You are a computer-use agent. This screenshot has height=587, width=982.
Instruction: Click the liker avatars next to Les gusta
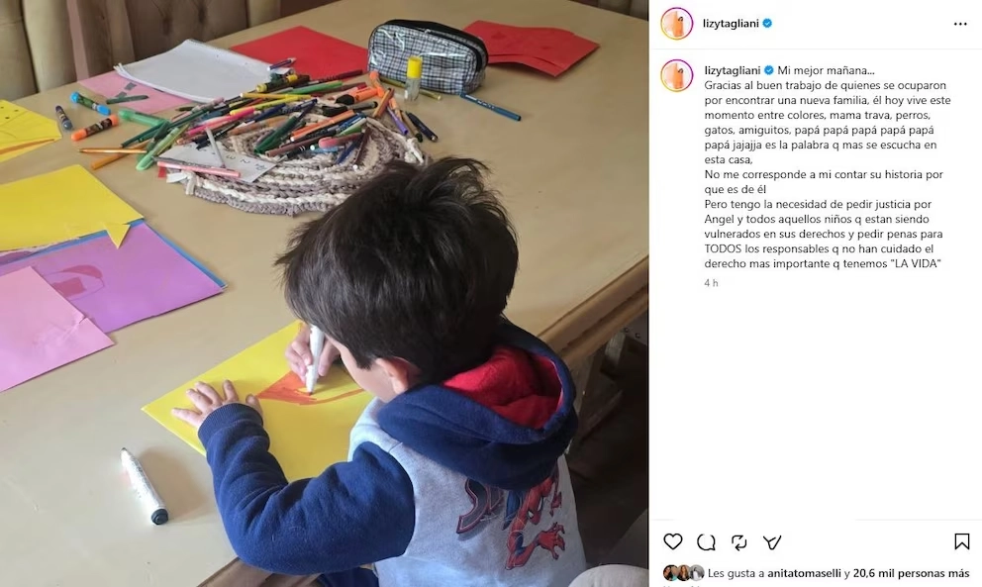683,572
